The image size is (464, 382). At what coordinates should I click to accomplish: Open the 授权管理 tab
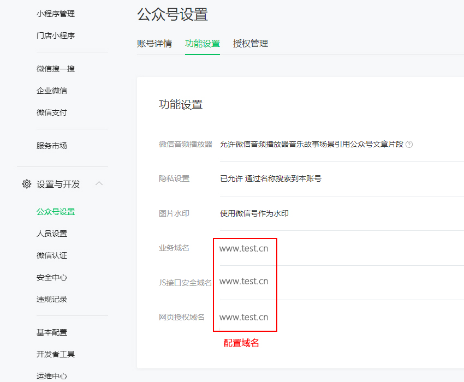pyautogui.click(x=251, y=44)
